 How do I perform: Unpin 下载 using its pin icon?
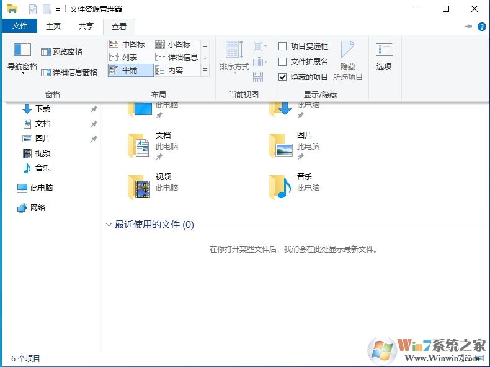point(94,109)
